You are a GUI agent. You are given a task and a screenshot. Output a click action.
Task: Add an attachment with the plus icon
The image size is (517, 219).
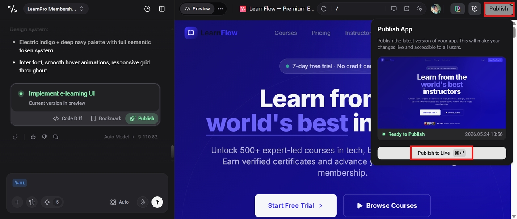[x=17, y=202]
